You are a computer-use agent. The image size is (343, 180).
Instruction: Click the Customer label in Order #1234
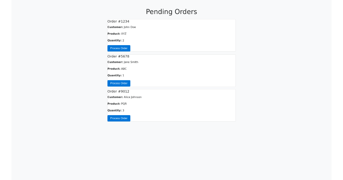[x=115, y=27]
